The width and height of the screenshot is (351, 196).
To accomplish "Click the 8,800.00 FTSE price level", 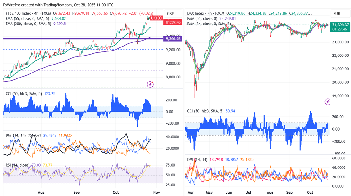I will click(173, 77).
